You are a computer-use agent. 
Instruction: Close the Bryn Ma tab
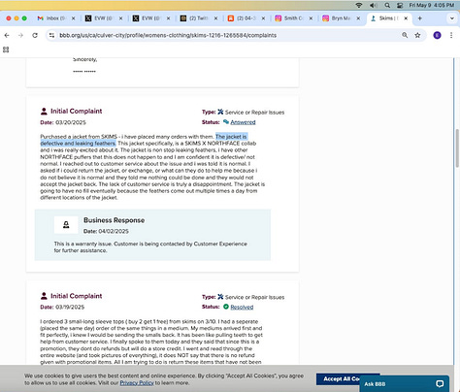(x=358, y=18)
